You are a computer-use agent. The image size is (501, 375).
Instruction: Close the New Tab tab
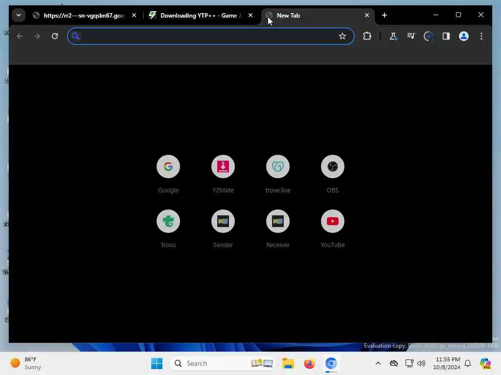[x=367, y=15]
